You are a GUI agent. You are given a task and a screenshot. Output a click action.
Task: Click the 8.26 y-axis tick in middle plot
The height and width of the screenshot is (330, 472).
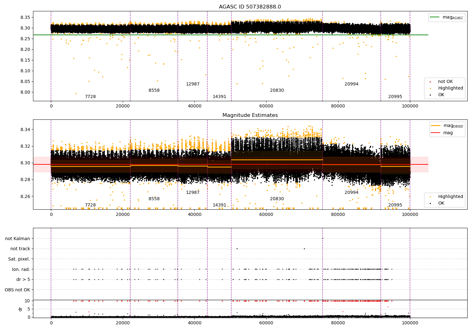tap(25, 197)
